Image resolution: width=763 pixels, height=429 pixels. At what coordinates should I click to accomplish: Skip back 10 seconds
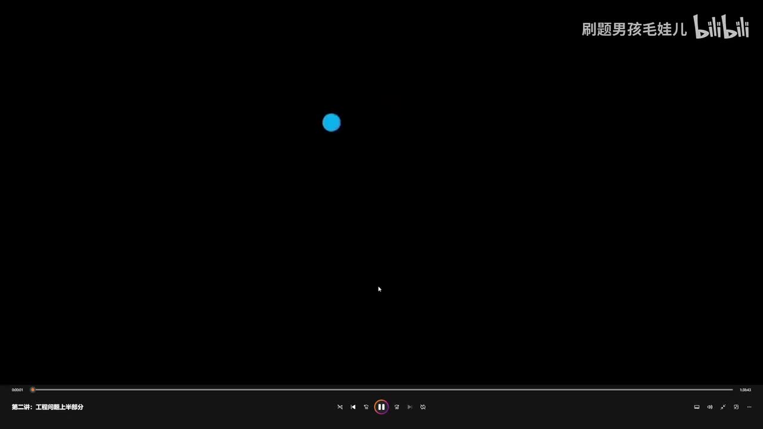[x=366, y=407]
